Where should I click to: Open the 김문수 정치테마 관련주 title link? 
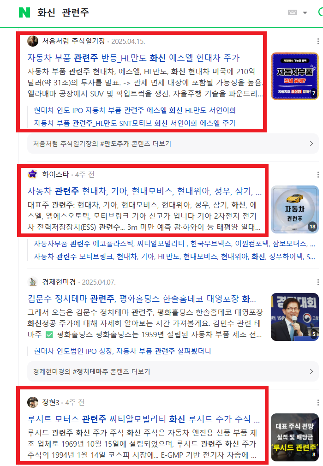[x=142, y=299]
